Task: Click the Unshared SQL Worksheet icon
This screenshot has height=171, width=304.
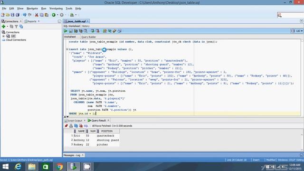Action: (x=104, y=31)
